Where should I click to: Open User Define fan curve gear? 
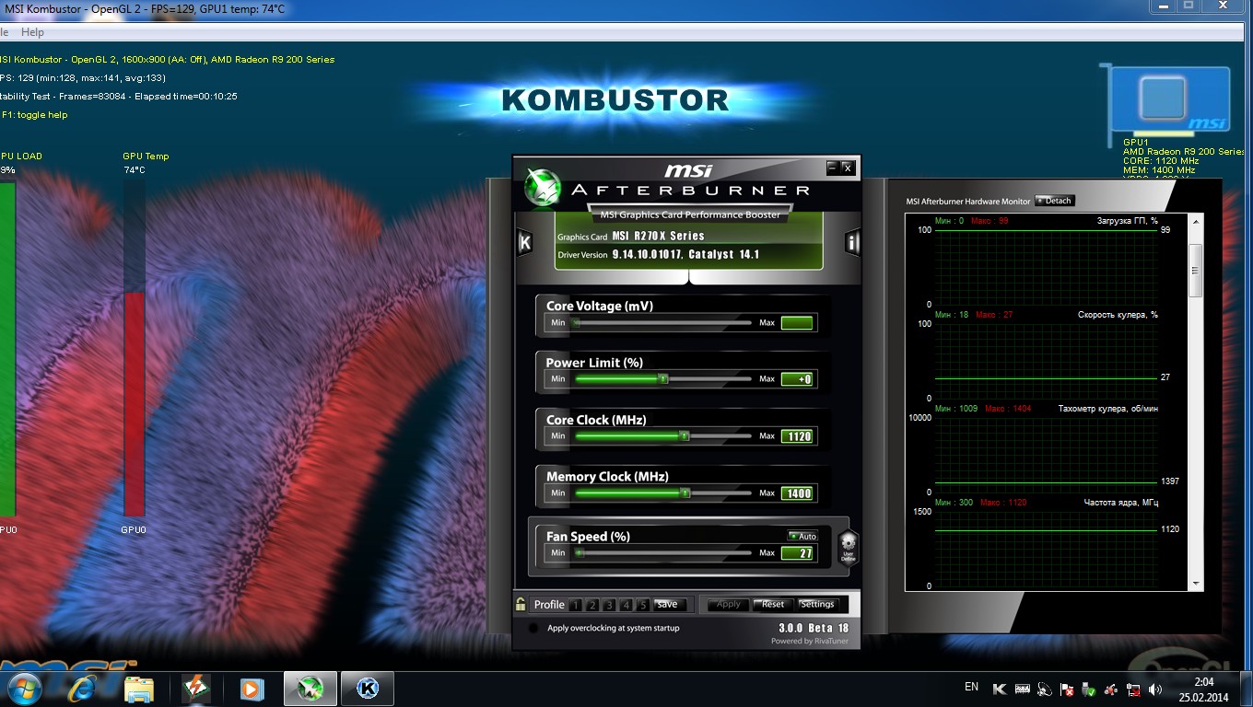tap(848, 547)
